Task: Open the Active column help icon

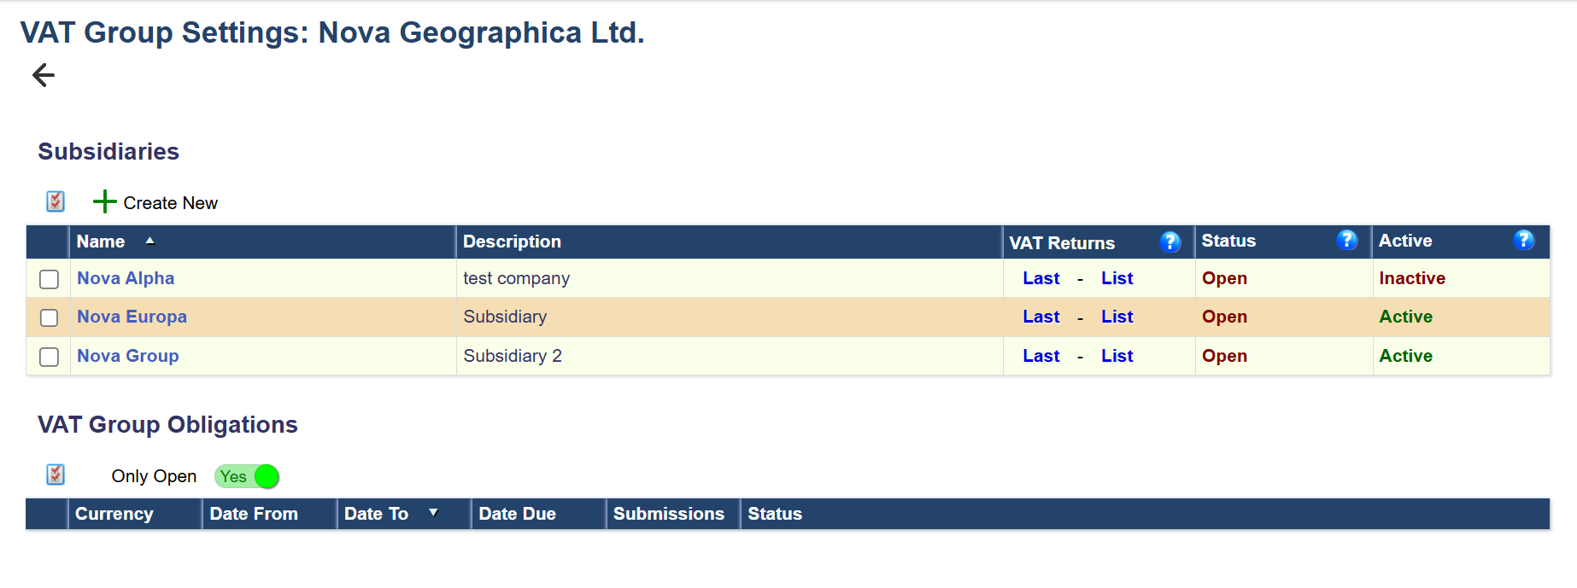Action: point(1523,241)
